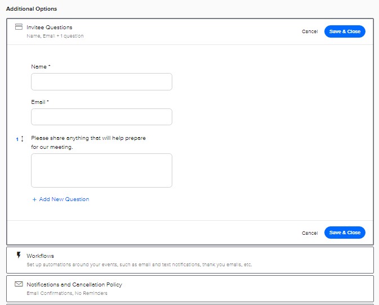
Task: Click the Email Confirmations, No Reminders summary
Action: [x=67, y=293]
